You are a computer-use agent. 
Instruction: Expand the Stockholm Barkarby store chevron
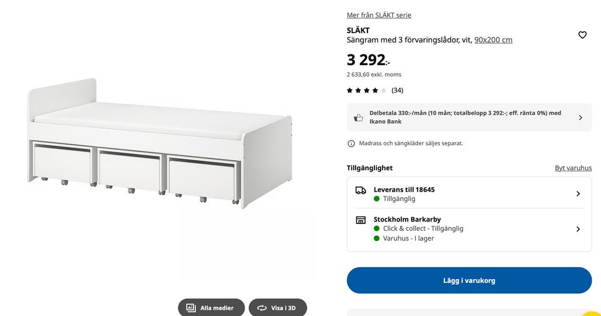pyautogui.click(x=578, y=229)
